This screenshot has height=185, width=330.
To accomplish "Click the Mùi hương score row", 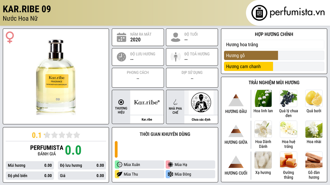I will click(x=30, y=165).
